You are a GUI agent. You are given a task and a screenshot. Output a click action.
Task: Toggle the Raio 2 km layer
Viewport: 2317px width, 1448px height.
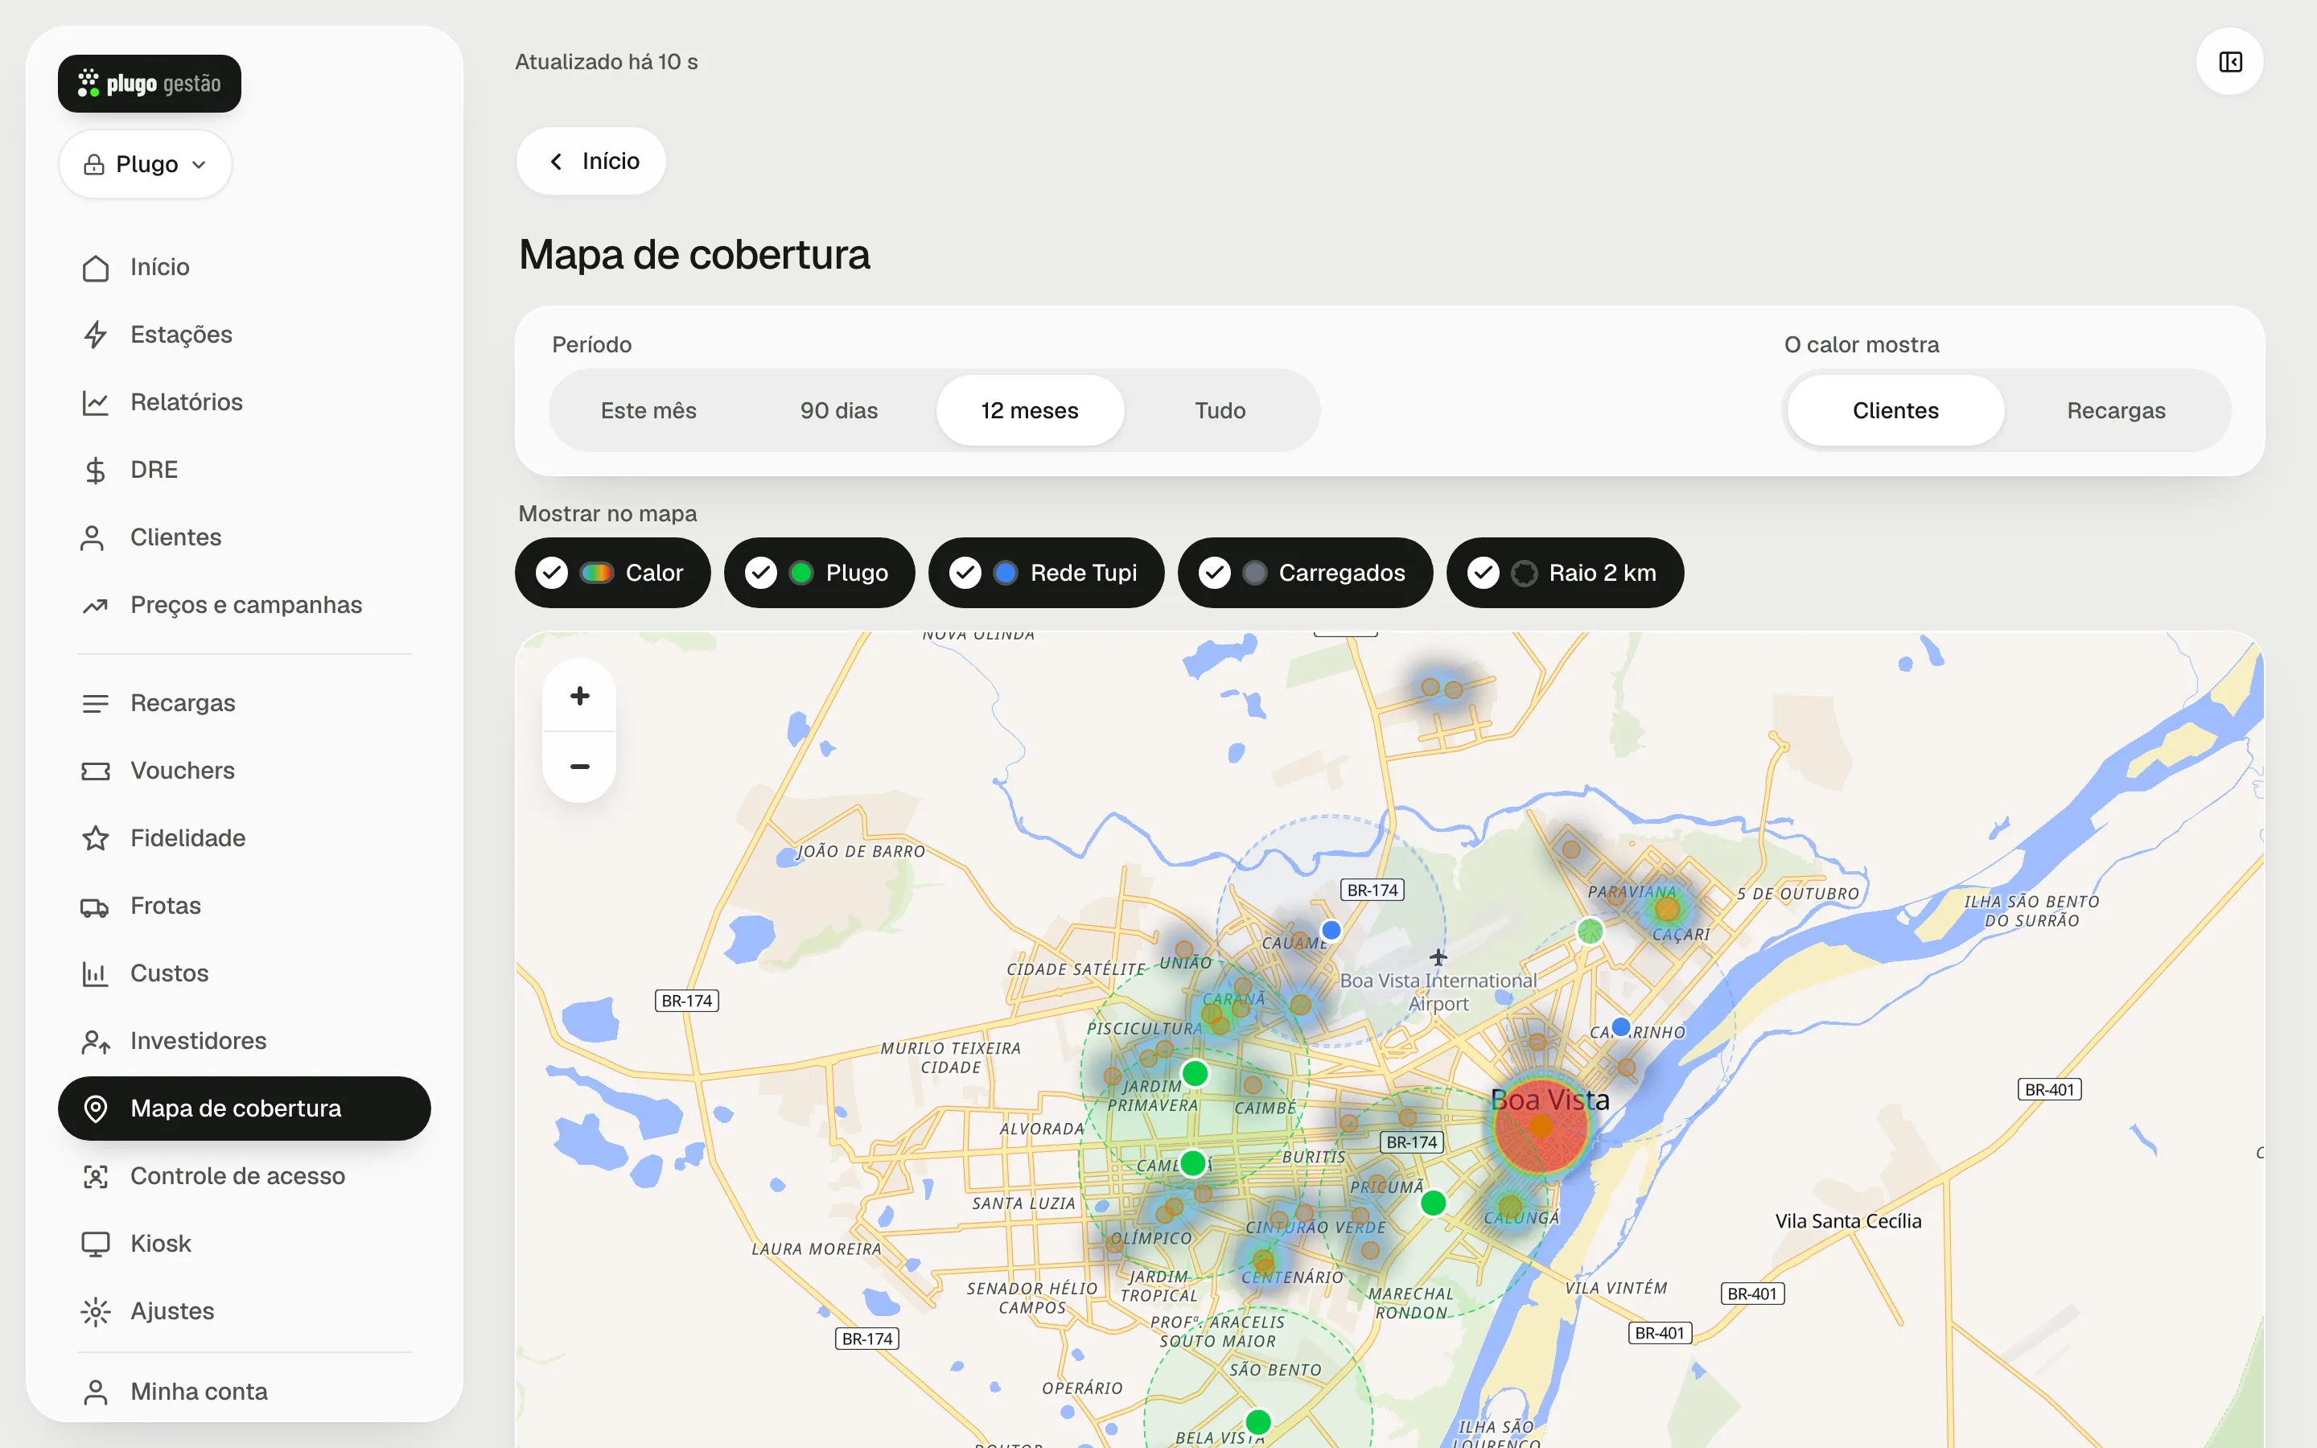(x=1565, y=573)
